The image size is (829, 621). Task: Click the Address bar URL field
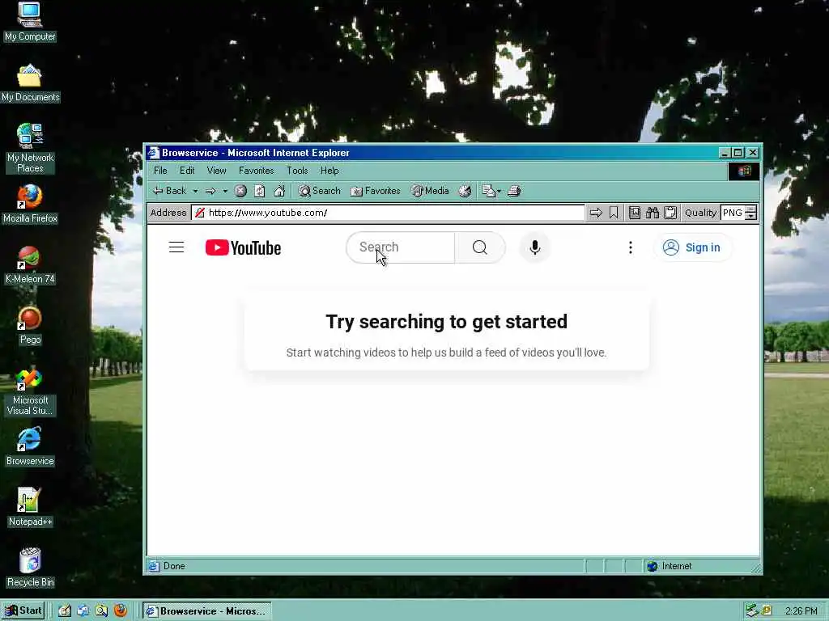point(389,213)
